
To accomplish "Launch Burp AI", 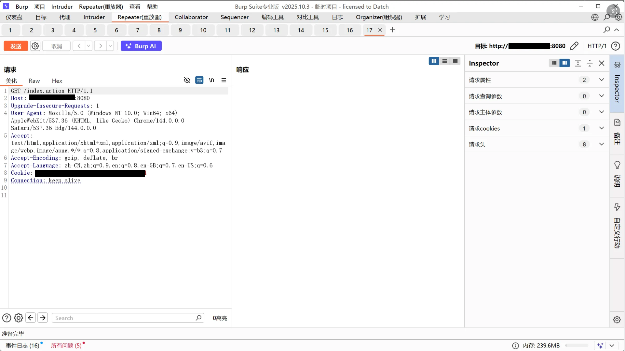I will click(x=141, y=46).
